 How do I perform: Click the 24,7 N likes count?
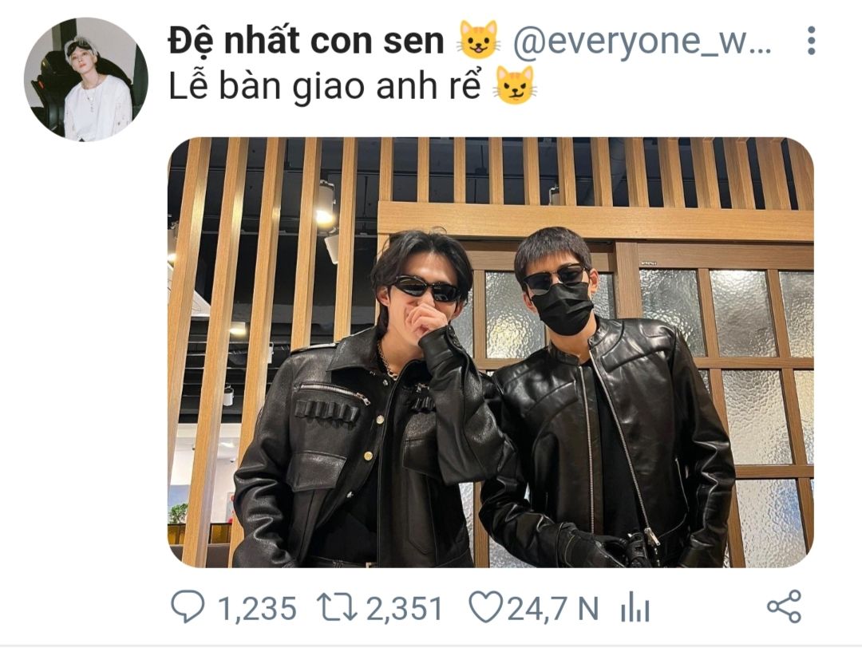[552, 608]
